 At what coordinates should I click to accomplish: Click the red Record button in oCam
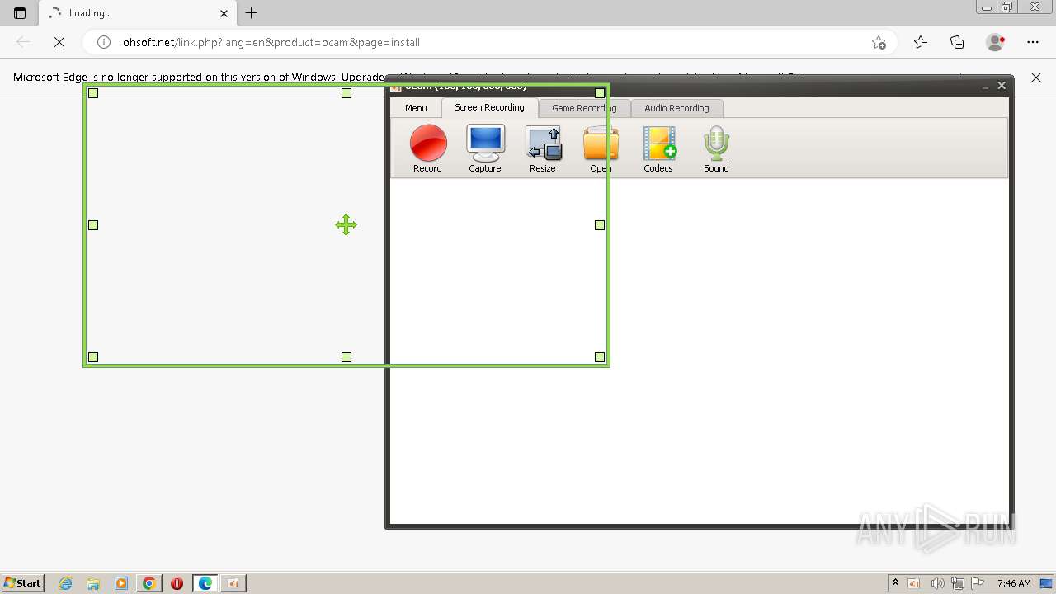[x=427, y=148]
